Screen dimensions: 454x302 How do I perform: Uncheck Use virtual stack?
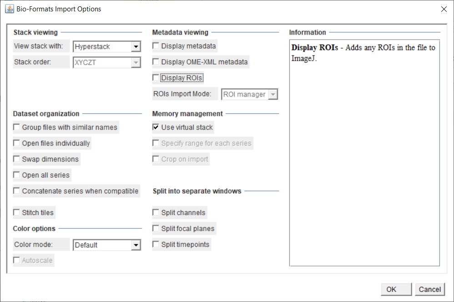coord(156,127)
